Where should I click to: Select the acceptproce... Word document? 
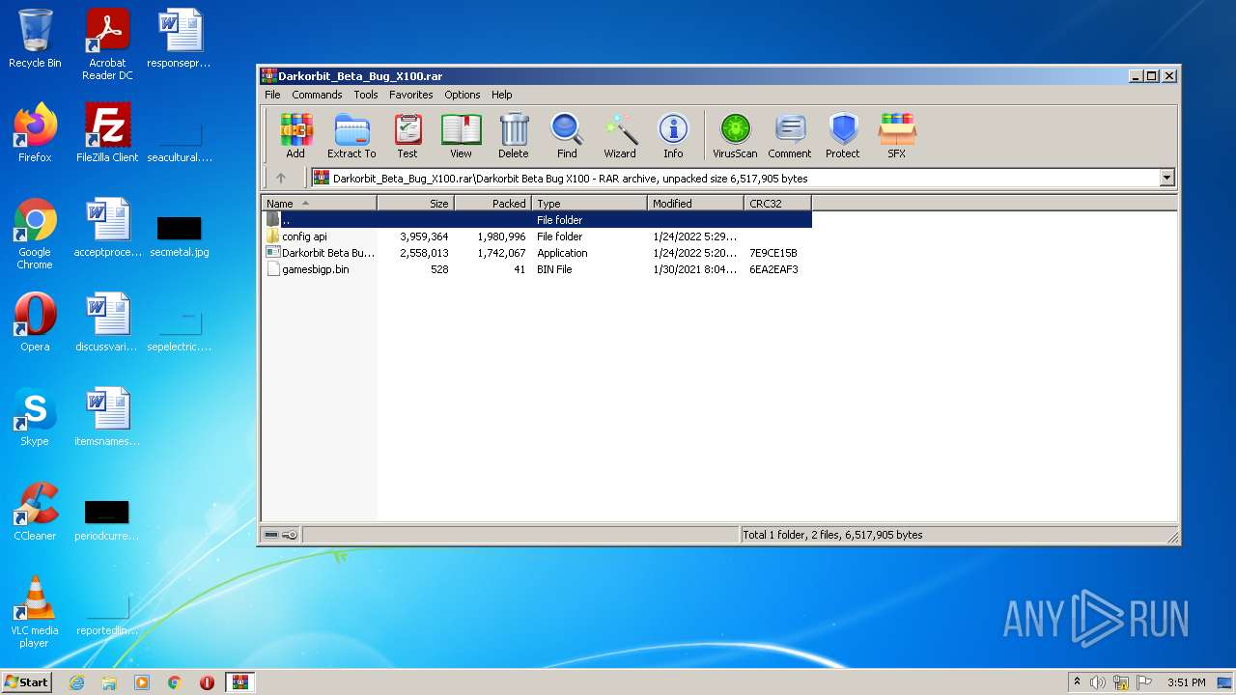point(107,228)
